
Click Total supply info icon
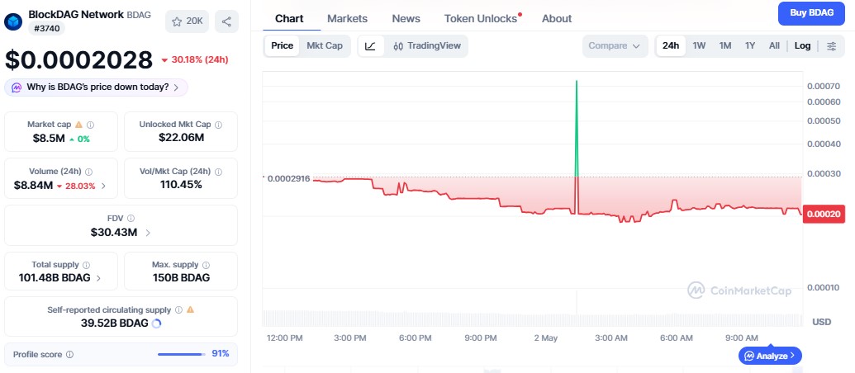pyautogui.click(x=86, y=265)
